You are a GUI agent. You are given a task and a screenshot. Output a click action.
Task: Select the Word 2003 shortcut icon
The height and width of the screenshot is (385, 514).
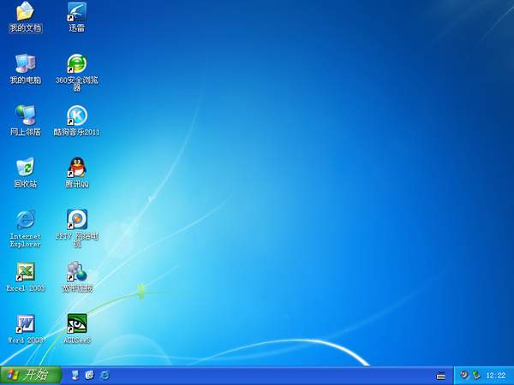pyautogui.click(x=25, y=323)
